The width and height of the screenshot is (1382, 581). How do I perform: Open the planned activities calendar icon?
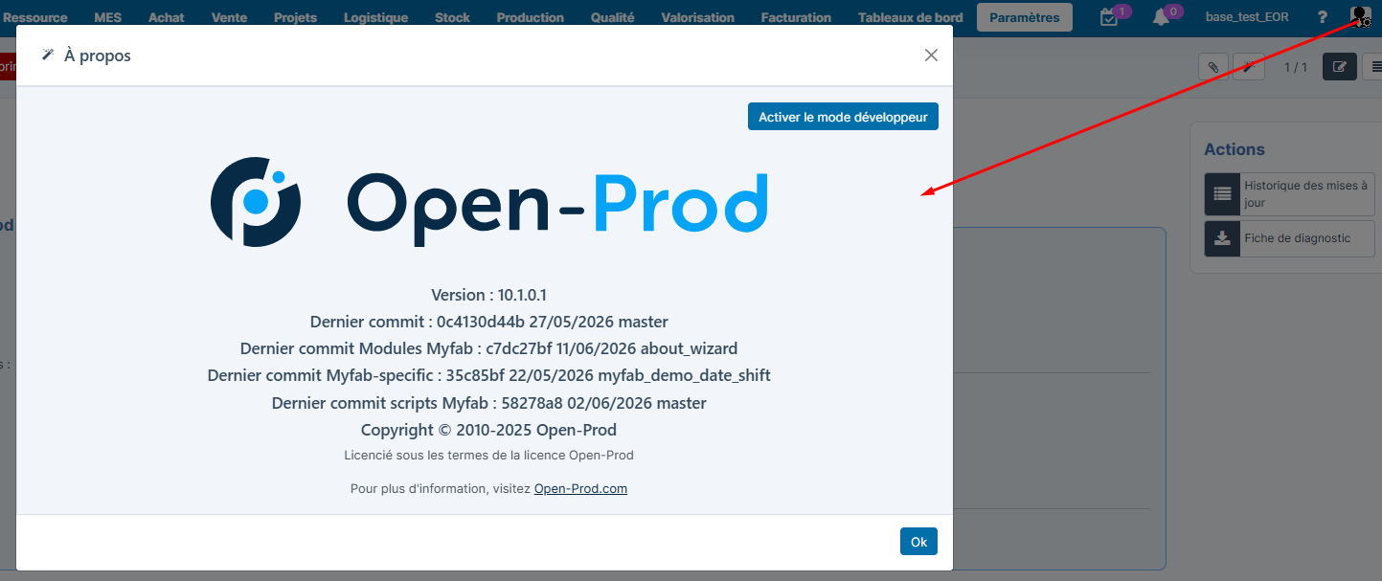click(x=1110, y=17)
